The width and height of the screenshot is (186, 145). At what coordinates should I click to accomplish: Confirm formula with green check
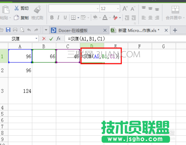(x=51, y=39)
